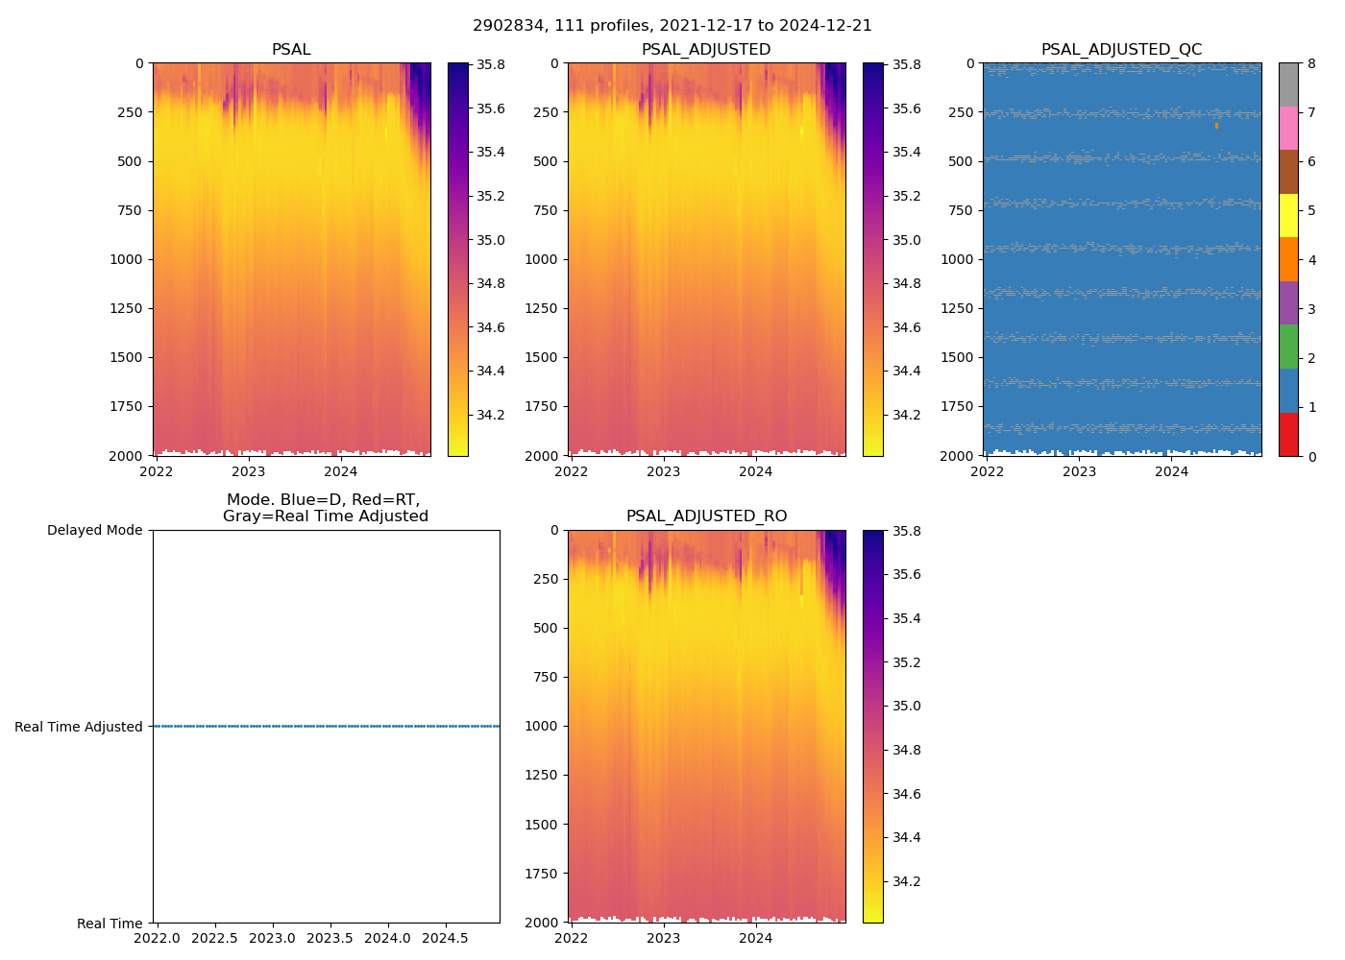Click the Mode plot title text
1345x960 pixels.
[325, 508]
